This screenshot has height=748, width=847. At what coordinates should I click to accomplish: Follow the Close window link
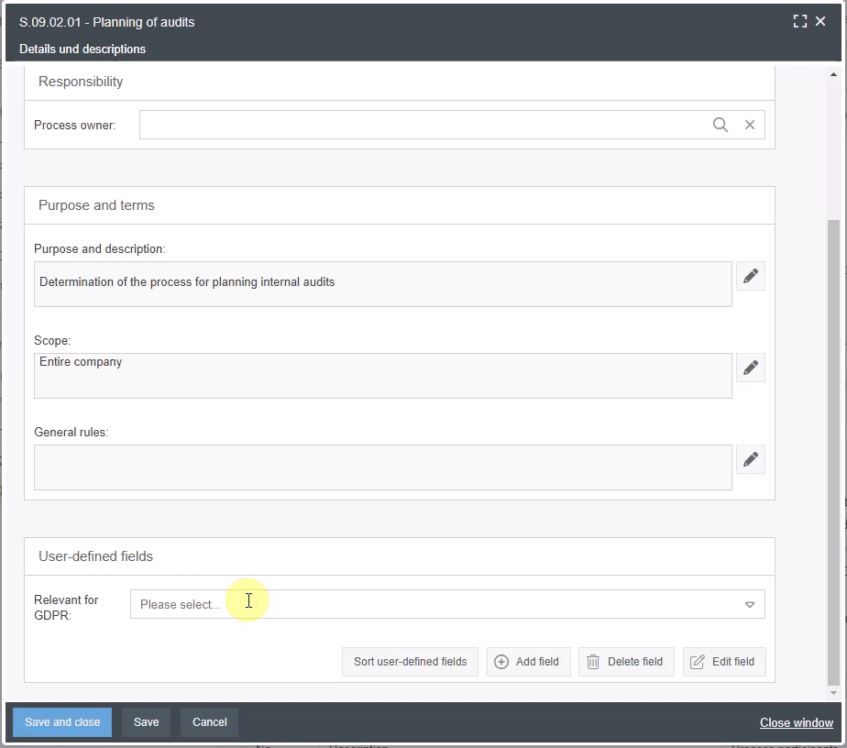[796, 723]
